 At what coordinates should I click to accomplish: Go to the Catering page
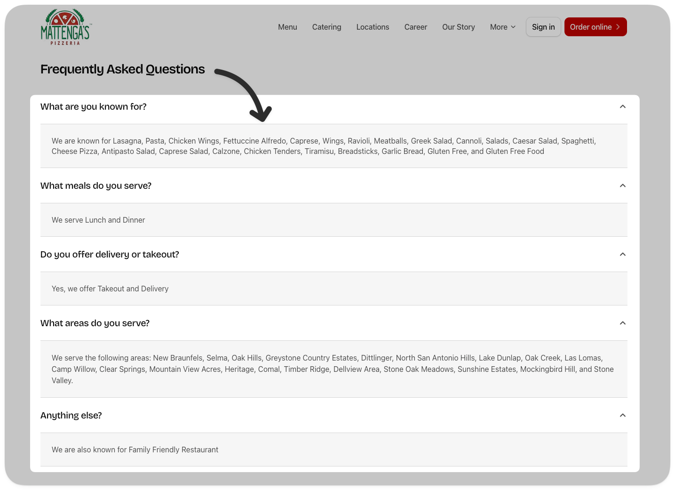click(x=326, y=27)
